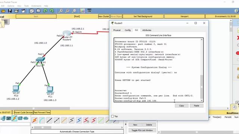Image resolution: width=239 pixels, height=134 pixels.
Task: Open the Edit menu
Action: point(3,6)
